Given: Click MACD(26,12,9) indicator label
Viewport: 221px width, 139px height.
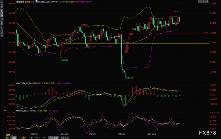Looking at the screenshot, I should (x=23, y=83).
